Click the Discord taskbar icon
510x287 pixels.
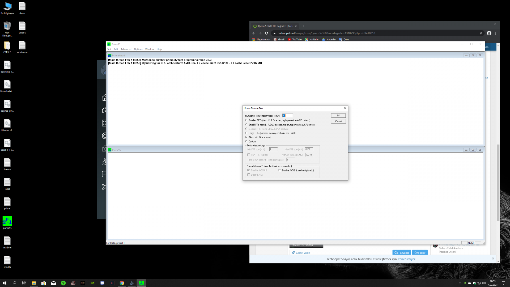click(x=102, y=283)
